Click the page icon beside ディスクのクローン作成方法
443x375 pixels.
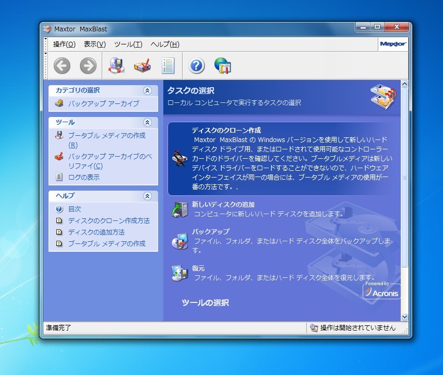pos(59,220)
